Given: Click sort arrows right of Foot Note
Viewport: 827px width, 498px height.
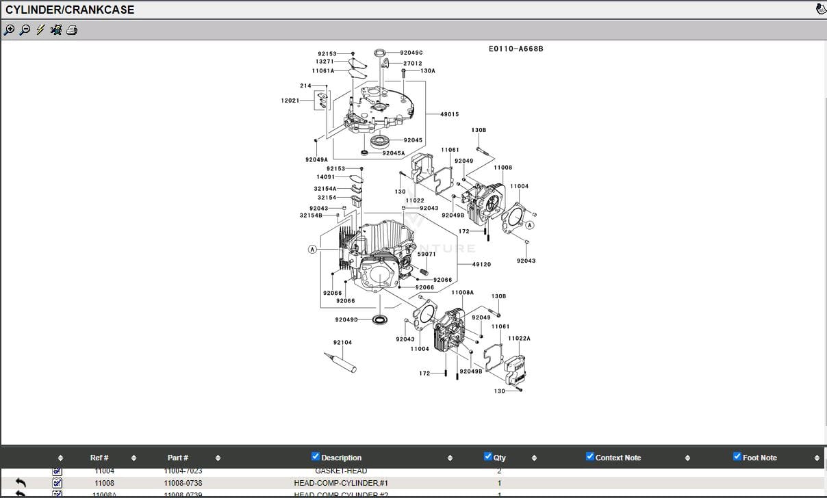Looking at the screenshot, I should click(x=817, y=458).
